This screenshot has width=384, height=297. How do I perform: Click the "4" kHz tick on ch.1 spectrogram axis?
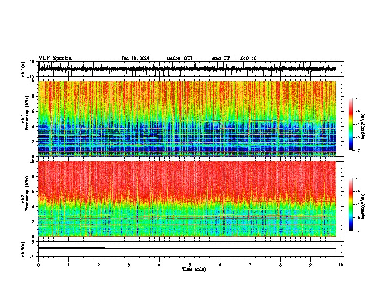[34, 127]
